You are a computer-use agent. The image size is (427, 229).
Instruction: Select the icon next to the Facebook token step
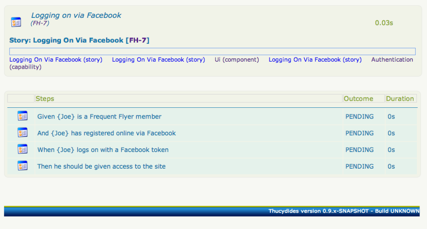[x=22, y=149]
